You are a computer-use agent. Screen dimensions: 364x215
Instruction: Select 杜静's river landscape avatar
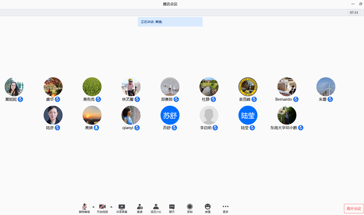click(209, 87)
